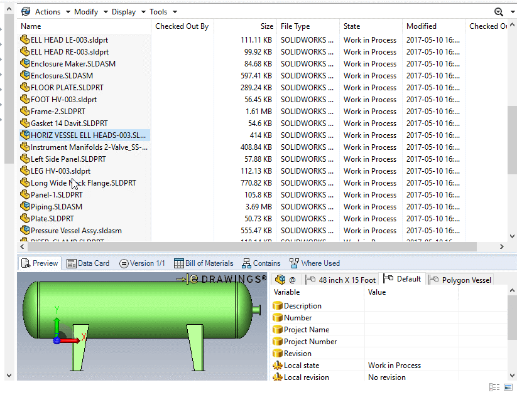Select the @ configuration tab
Viewport: 517px width, 395px height.
[x=285, y=280]
